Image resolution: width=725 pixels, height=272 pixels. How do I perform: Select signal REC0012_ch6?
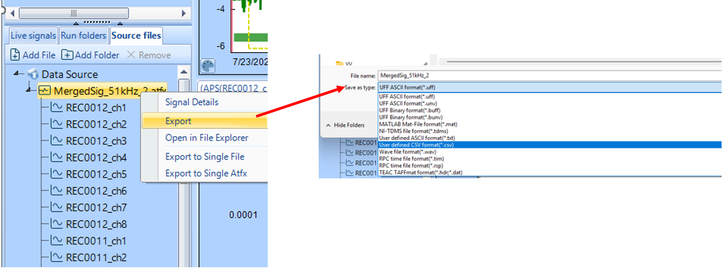(x=96, y=191)
